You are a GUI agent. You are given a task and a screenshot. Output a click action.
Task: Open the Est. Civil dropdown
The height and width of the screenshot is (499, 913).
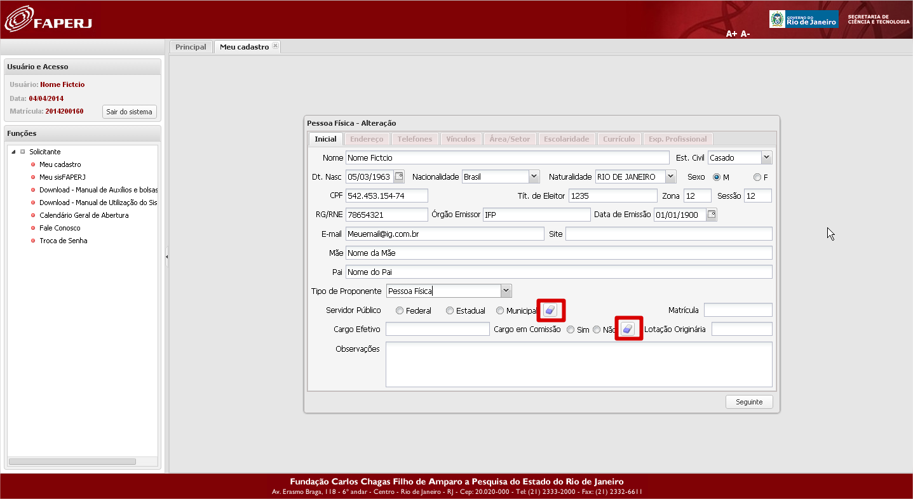click(766, 157)
